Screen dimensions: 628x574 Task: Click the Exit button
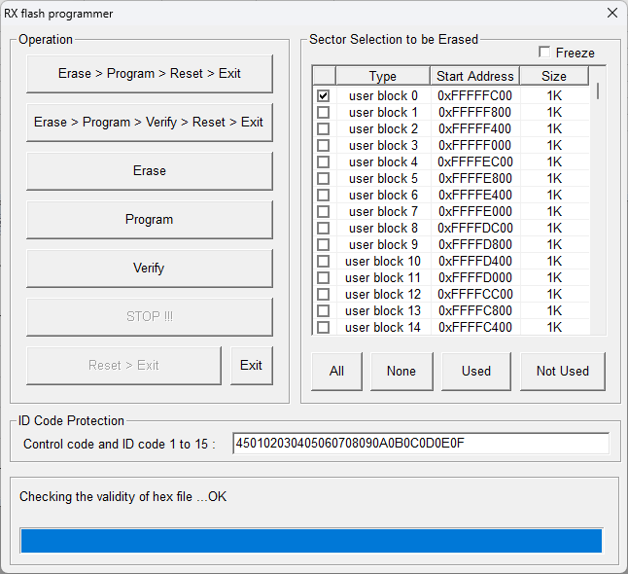[x=251, y=366]
